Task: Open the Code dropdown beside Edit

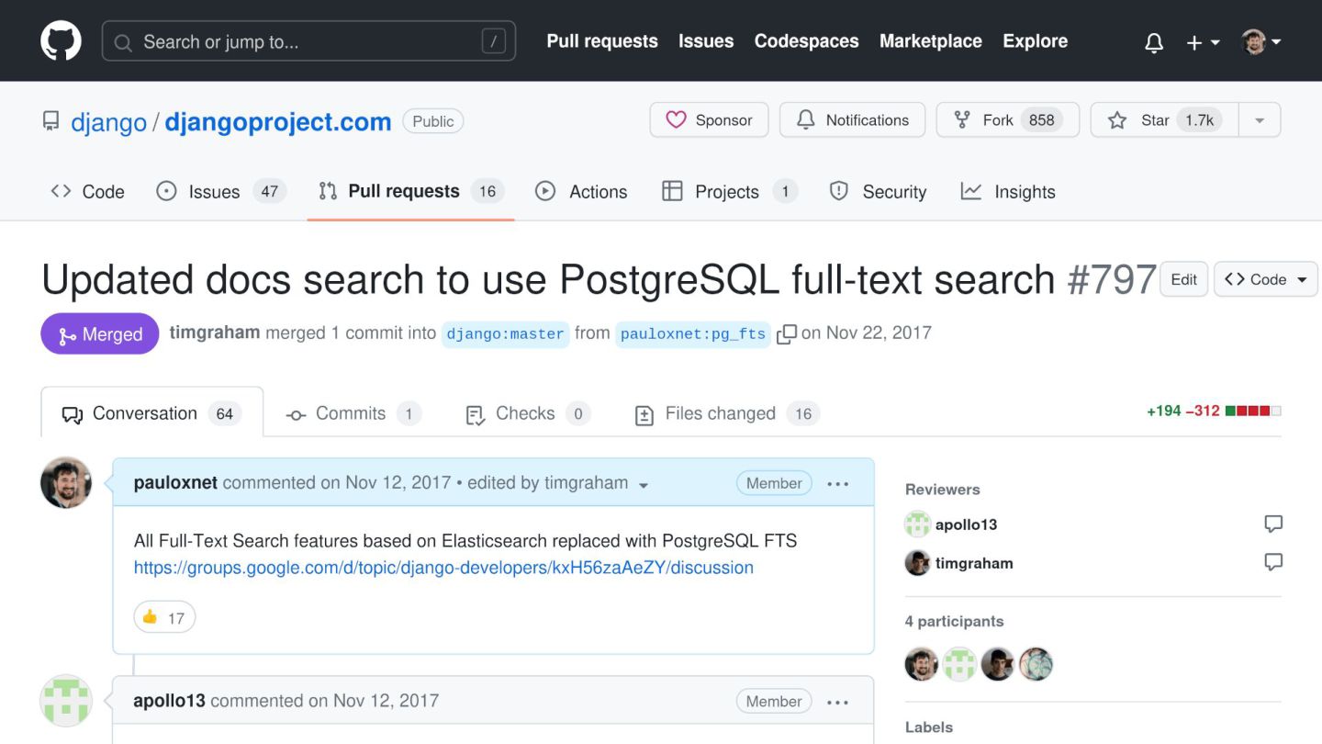Action: point(1266,280)
